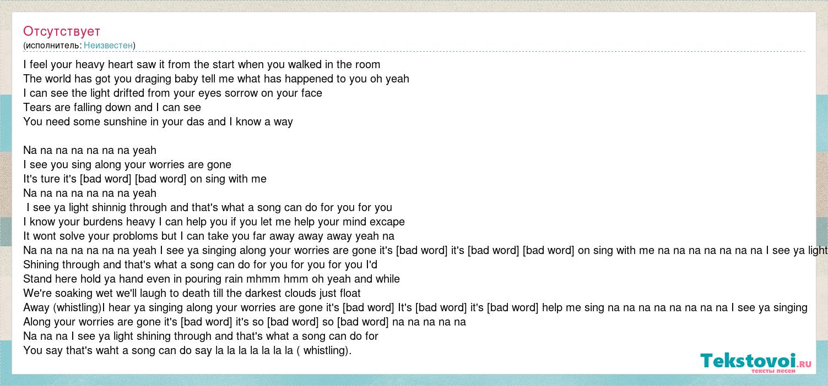Image resolution: width=828 pixels, height=386 pixels.
Task: Click the line 'We're soaking wet we'll laugh to death'
Action: click(192, 294)
